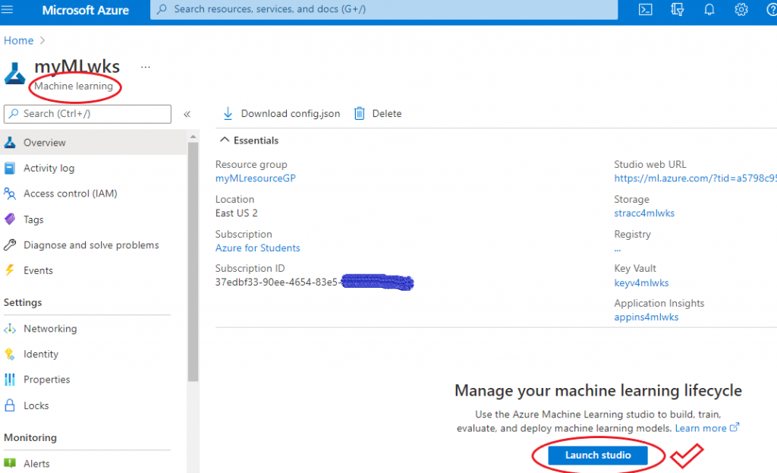Click the Identity key icon
Image resolution: width=777 pixels, height=473 pixels.
coord(9,354)
